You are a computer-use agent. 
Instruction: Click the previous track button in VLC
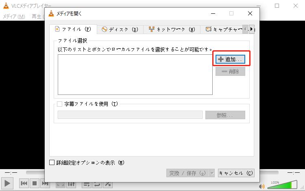(24, 183)
